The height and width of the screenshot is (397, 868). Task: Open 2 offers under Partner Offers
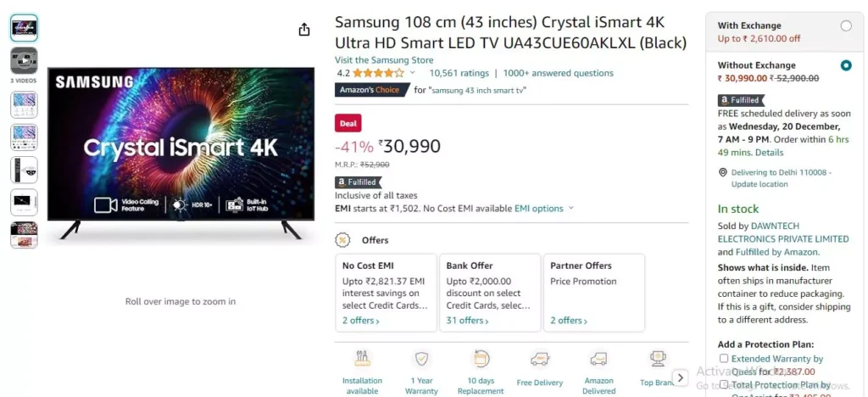click(x=569, y=320)
